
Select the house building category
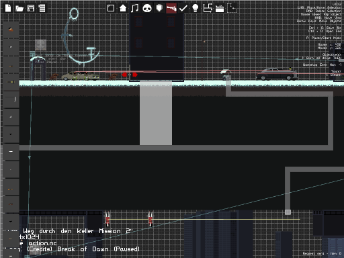click(x=123, y=8)
